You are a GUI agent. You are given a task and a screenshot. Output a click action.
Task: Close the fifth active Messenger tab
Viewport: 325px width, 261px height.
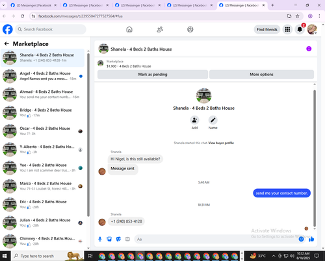[263, 5]
